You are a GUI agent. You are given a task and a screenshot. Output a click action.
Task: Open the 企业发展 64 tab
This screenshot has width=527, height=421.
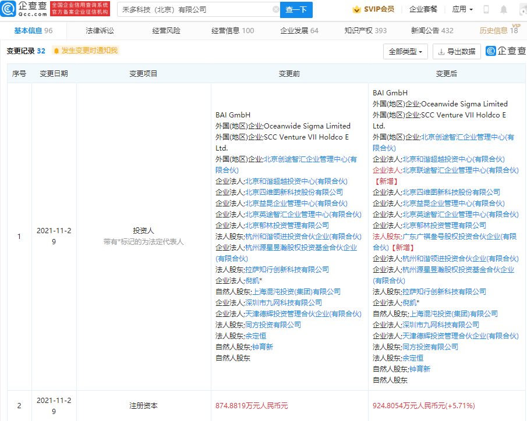pyautogui.click(x=299, y=31)
